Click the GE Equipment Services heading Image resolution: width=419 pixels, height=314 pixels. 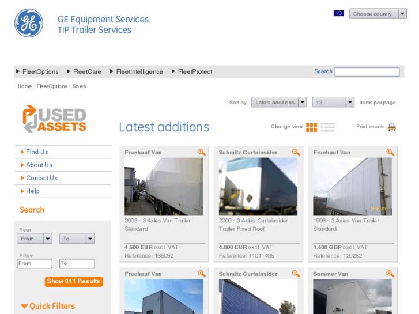pyautogui.click(x=103, y=19)
